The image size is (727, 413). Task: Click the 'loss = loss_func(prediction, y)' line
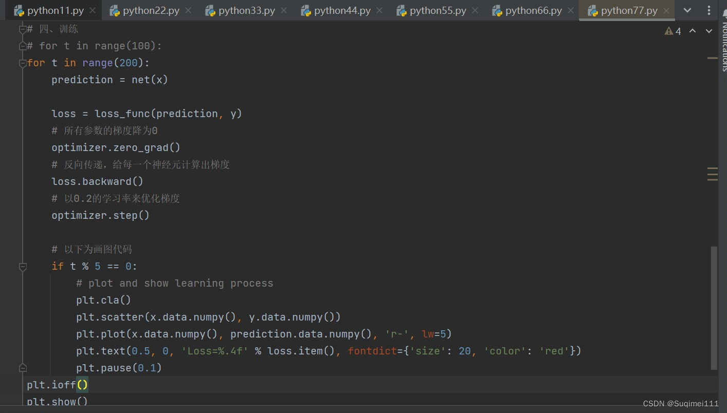point(147,114)
